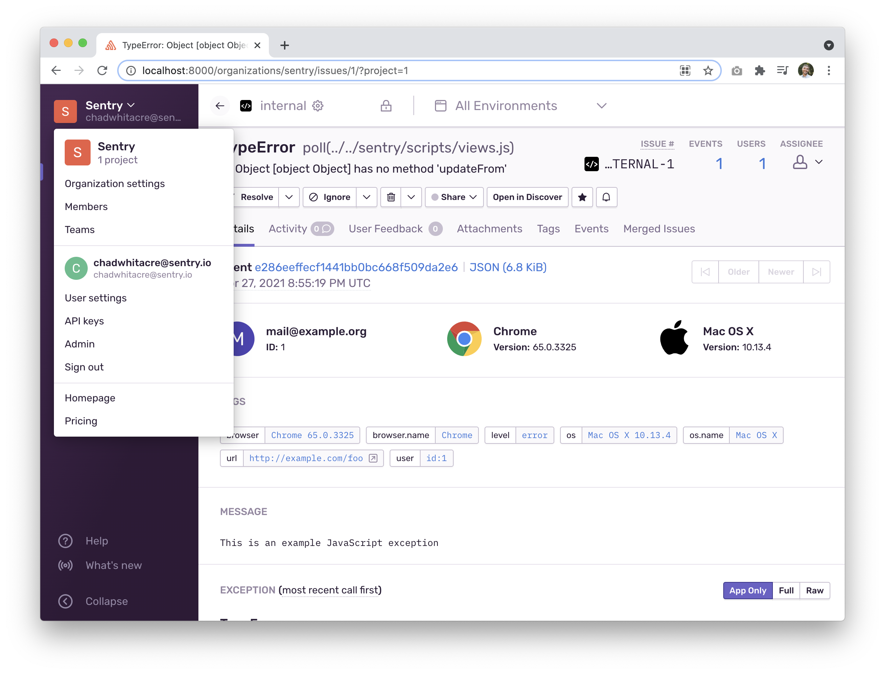Expand the Resolve options dropdown arrow
This screenshot has width=885, height=674.
click(x=289, y=197)
